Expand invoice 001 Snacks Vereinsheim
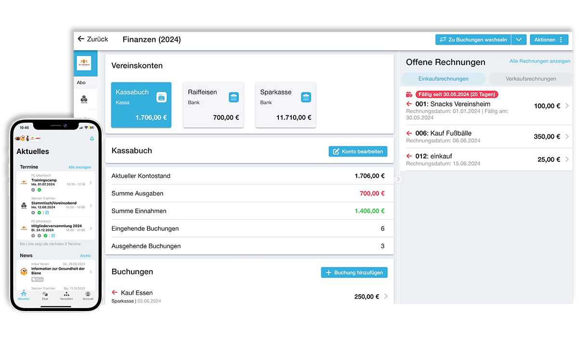578x339 pixels. tap(566, 106)
